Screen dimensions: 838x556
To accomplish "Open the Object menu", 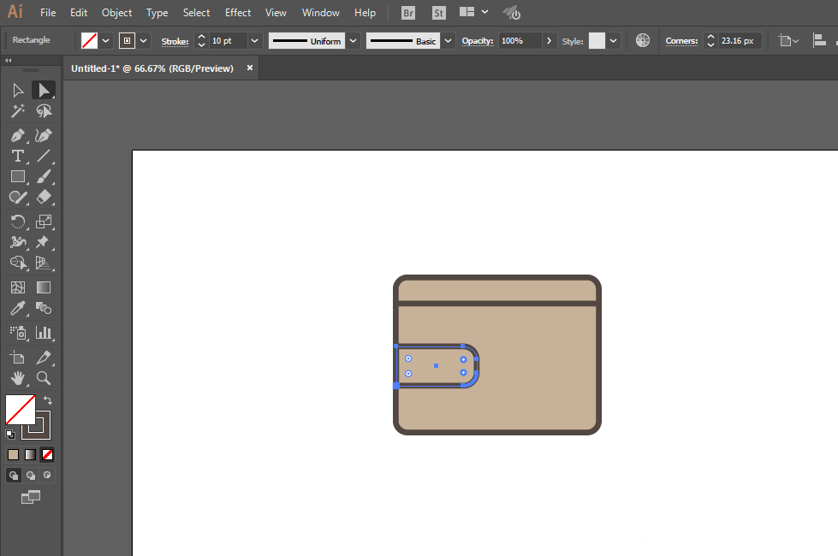I will [x=116, y=13].
